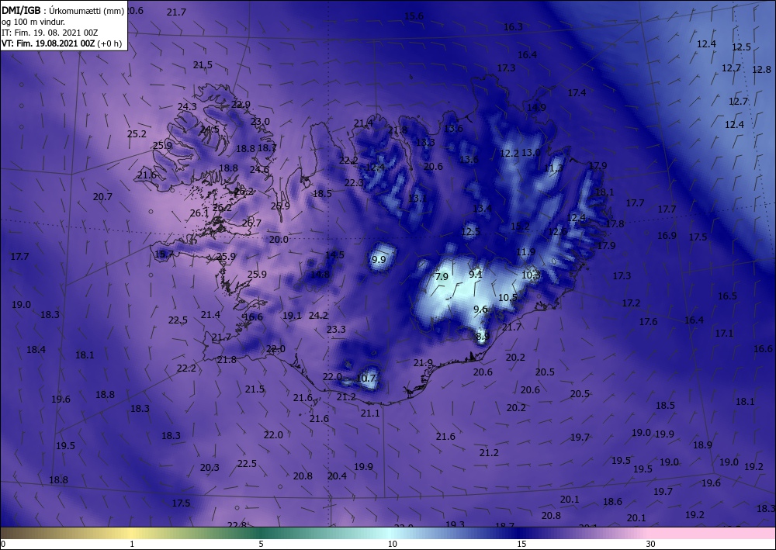Screen dimensions: 776x550
Task: Click the 16.5 value in the east
Action: 727,296
